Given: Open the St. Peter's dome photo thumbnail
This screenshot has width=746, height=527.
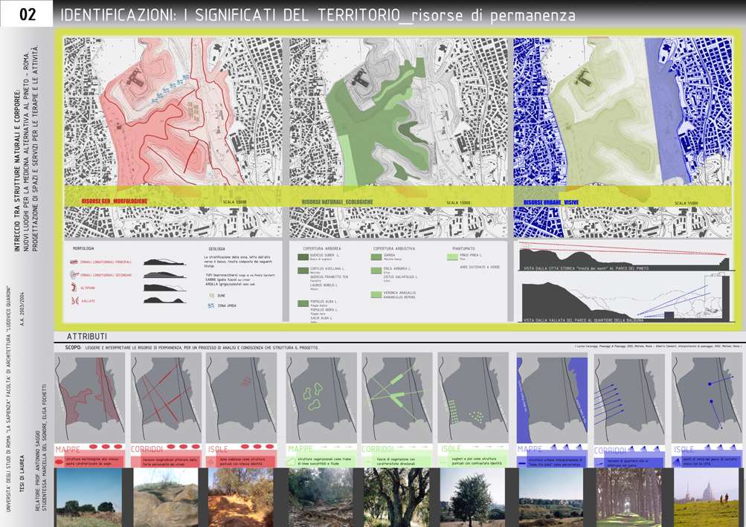Looking at the screenshot, I should (706, 497).
